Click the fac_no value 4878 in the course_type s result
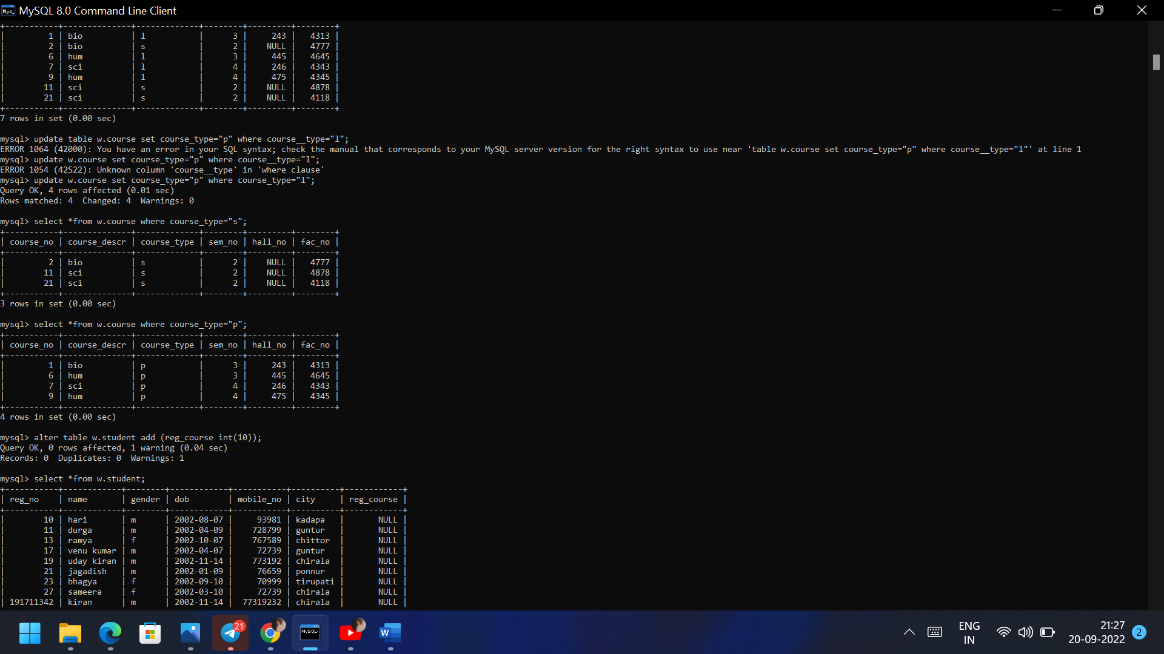This screenshot has height=654, width=1164. click(320, 273)
